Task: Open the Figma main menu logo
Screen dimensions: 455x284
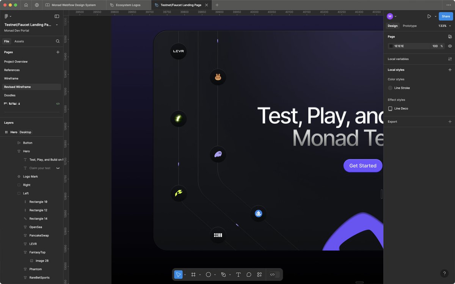Action: (x=6, y=16)
